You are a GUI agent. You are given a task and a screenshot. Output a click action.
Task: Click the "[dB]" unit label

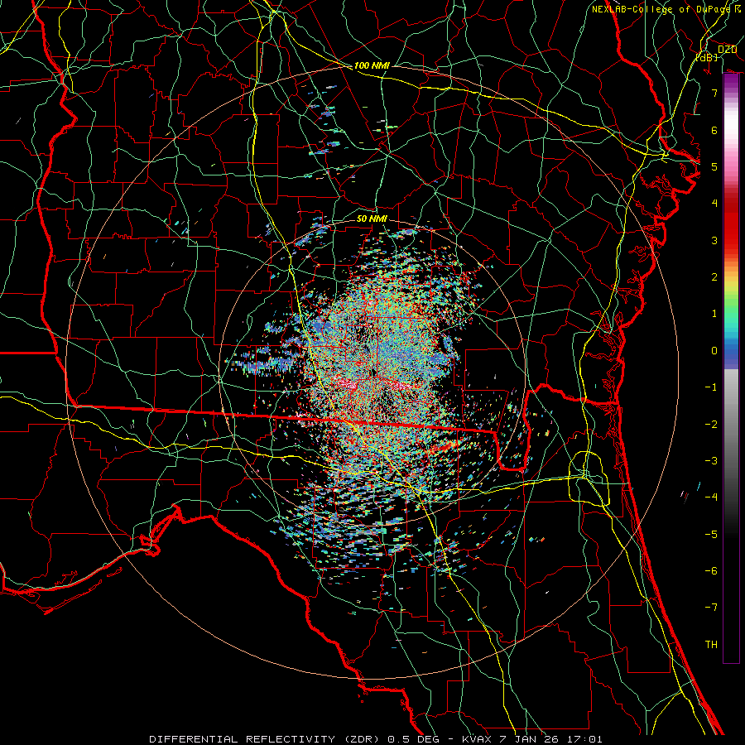coord(707,57)
